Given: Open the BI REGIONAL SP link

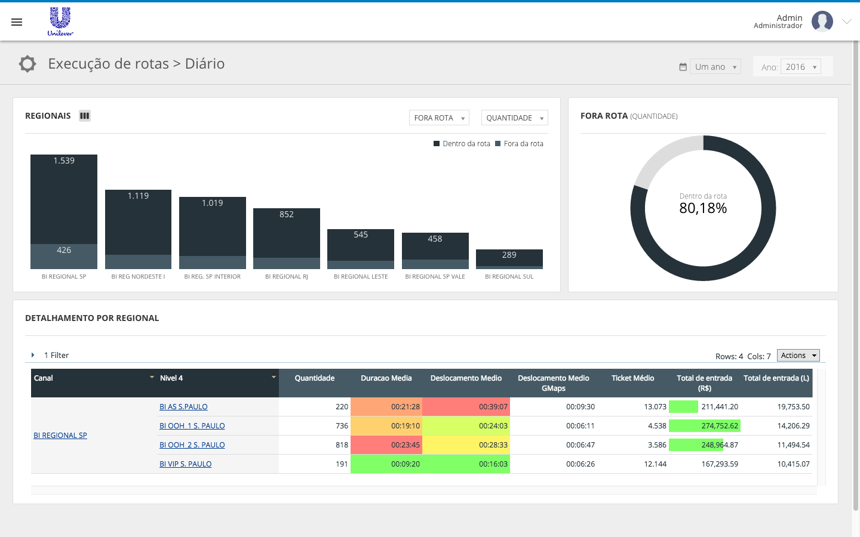Looking at the screenshot, I should [x=60, y=436].
